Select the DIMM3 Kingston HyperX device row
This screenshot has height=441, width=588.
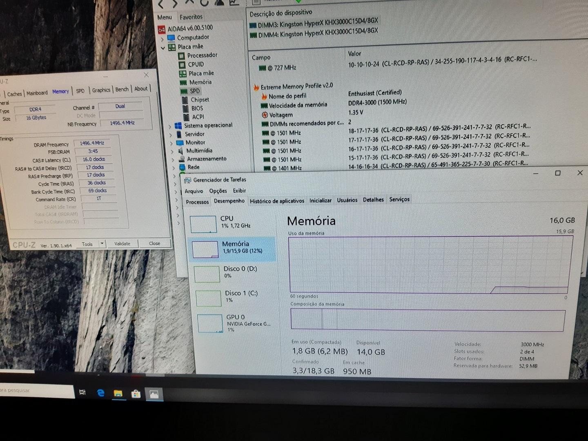(x=314, y=23)
